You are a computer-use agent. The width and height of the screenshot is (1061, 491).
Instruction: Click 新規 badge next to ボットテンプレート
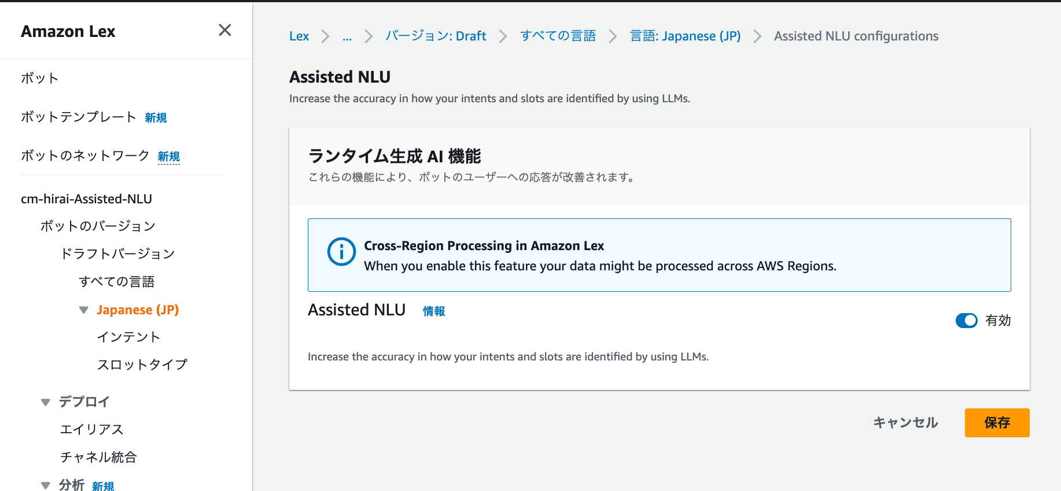(156, 118)
